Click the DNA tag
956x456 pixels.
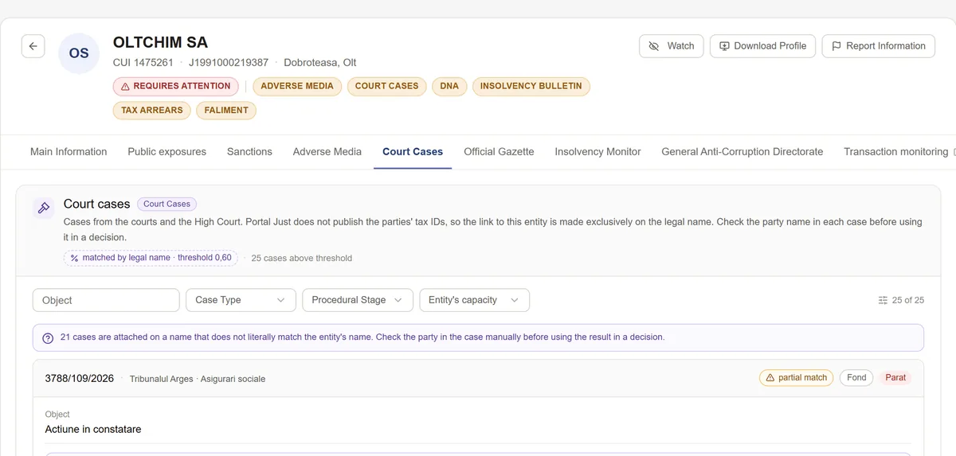click(x=449, y=86)
